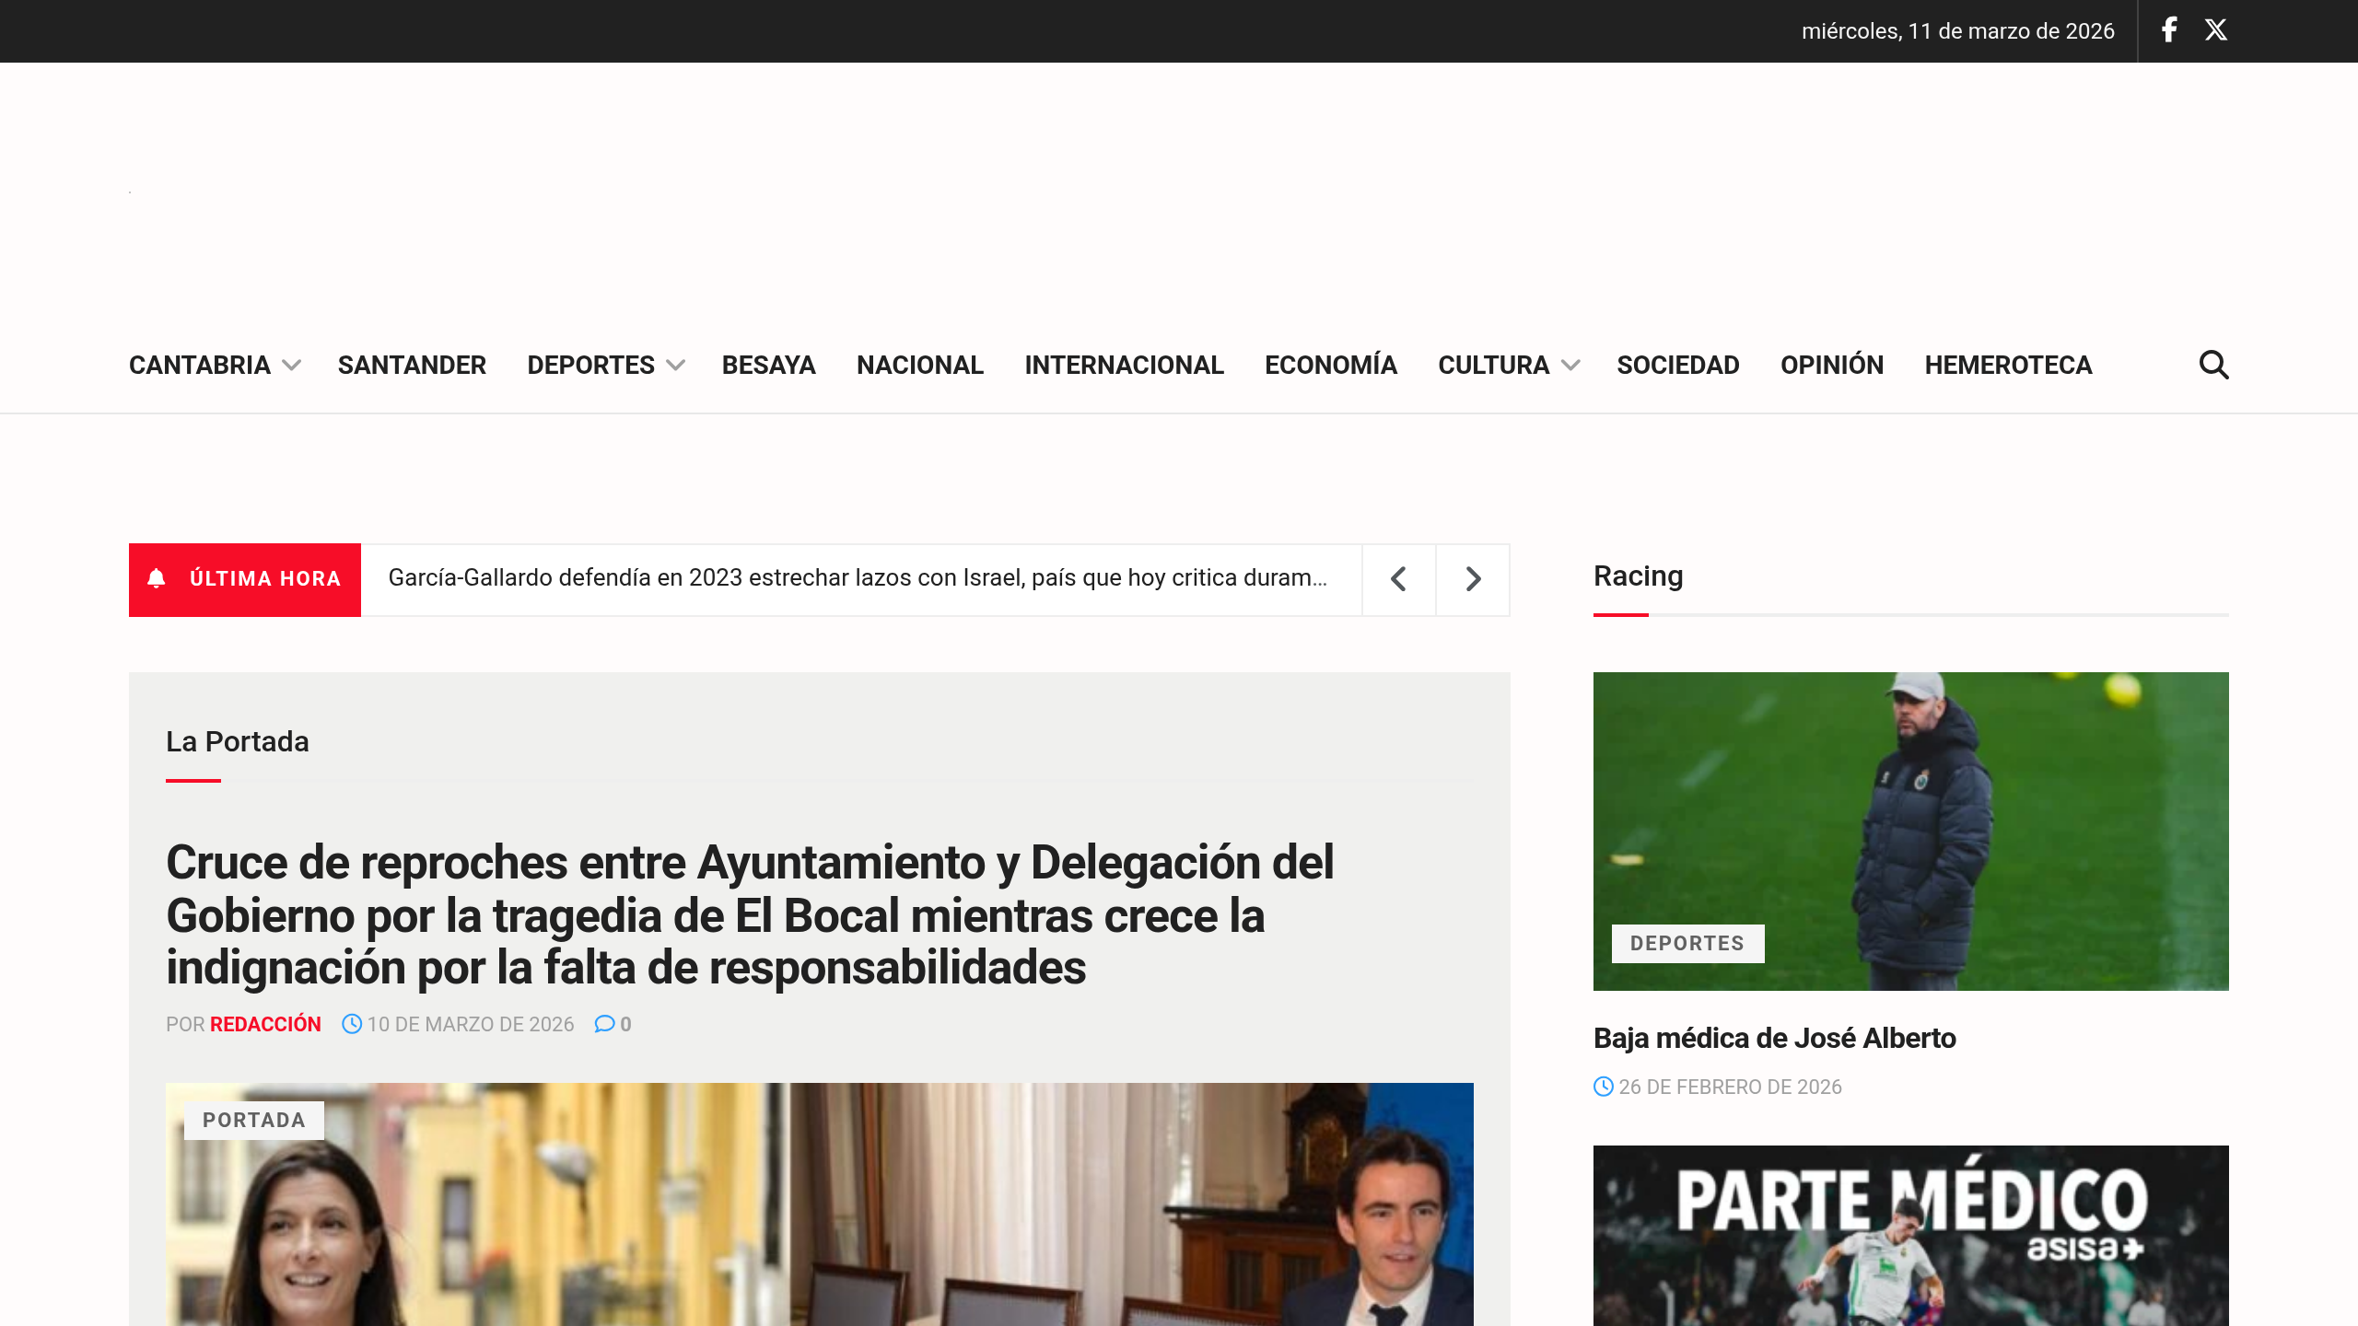This screenshot has height=1326, width=2358.
Task: Click the clock icon beside 26 de febrero date
Action: click(x=1603, y=1087)
